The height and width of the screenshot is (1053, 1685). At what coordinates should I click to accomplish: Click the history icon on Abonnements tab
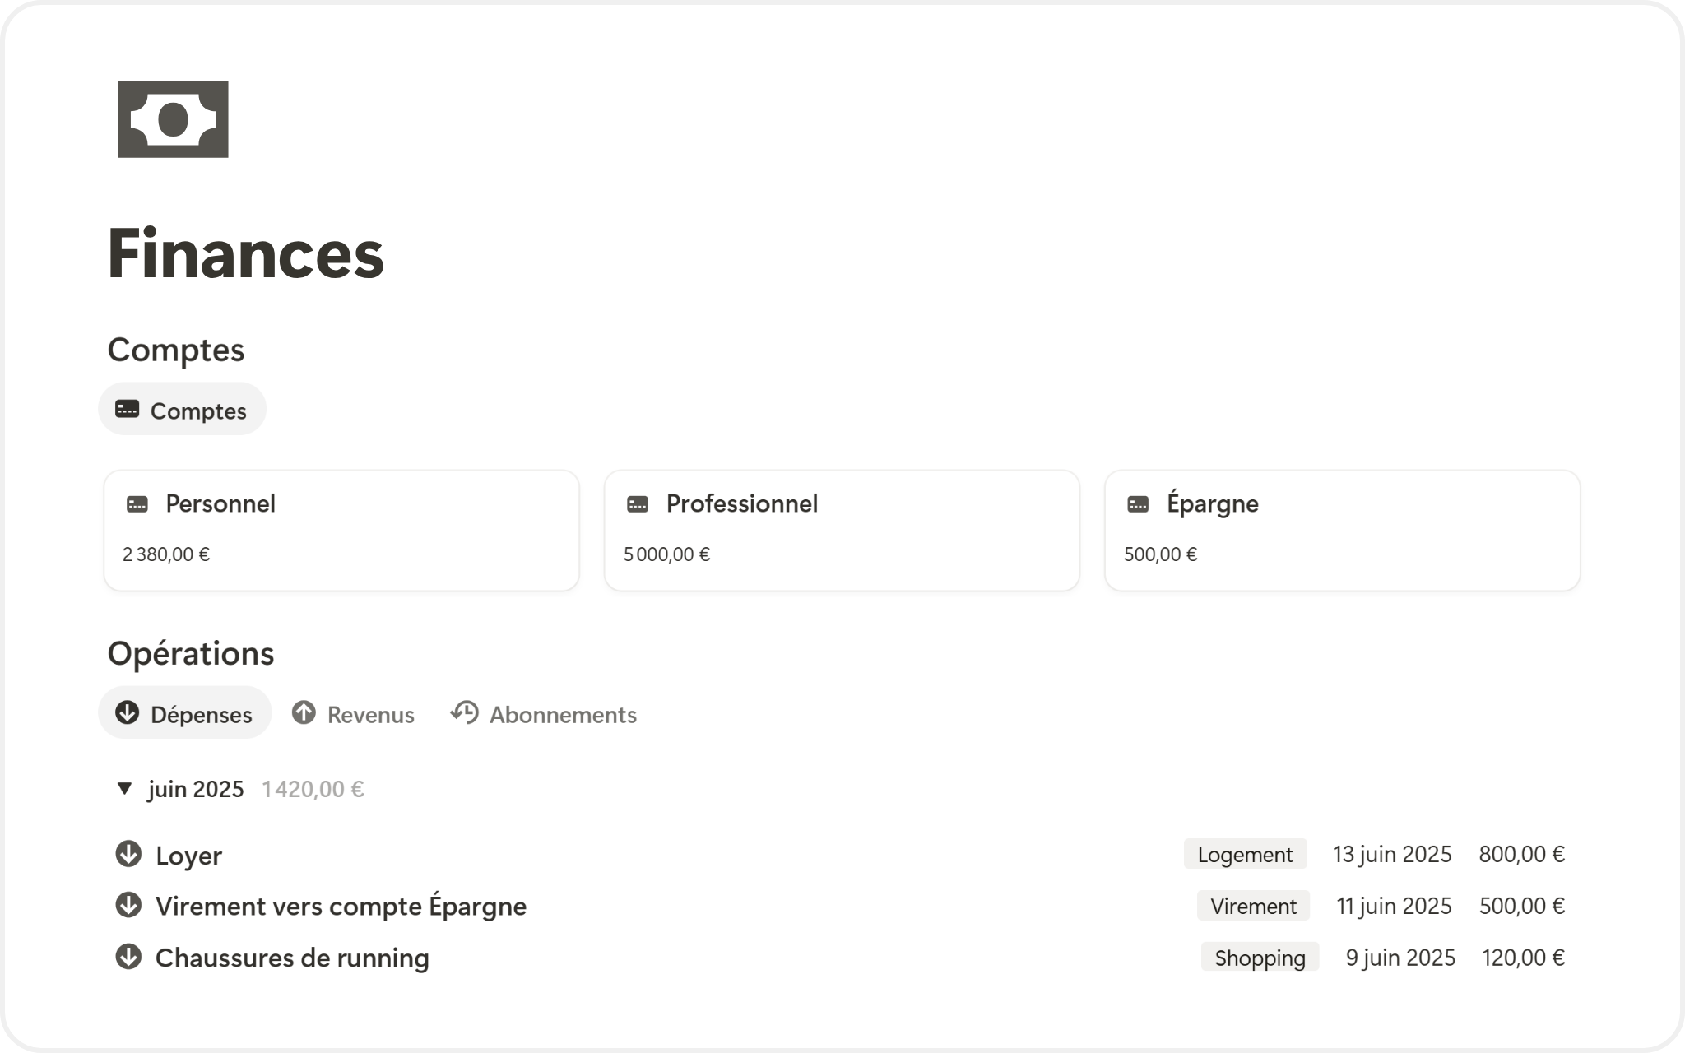click(x=465, y=713)
